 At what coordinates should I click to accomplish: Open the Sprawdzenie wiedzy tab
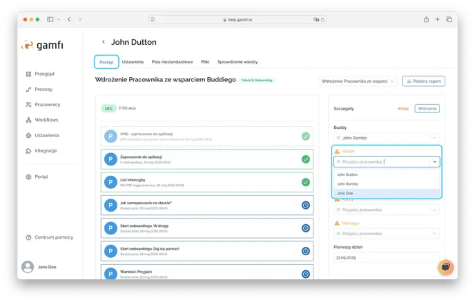click(238, 62)
